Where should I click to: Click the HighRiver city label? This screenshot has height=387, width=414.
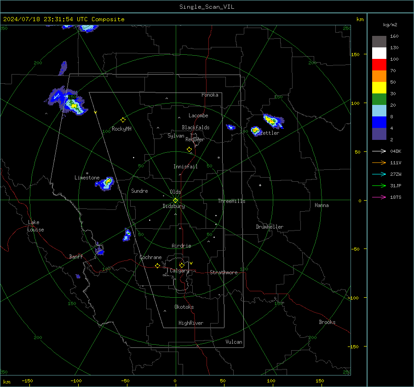191,323
